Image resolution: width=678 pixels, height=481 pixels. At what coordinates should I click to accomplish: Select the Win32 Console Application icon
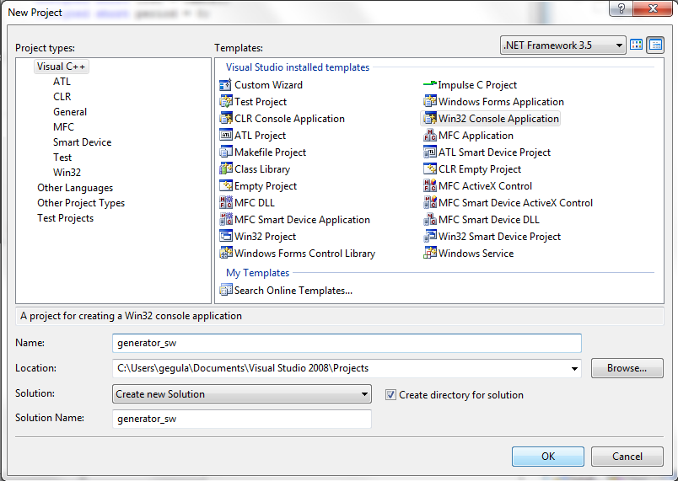coord(430,119)
